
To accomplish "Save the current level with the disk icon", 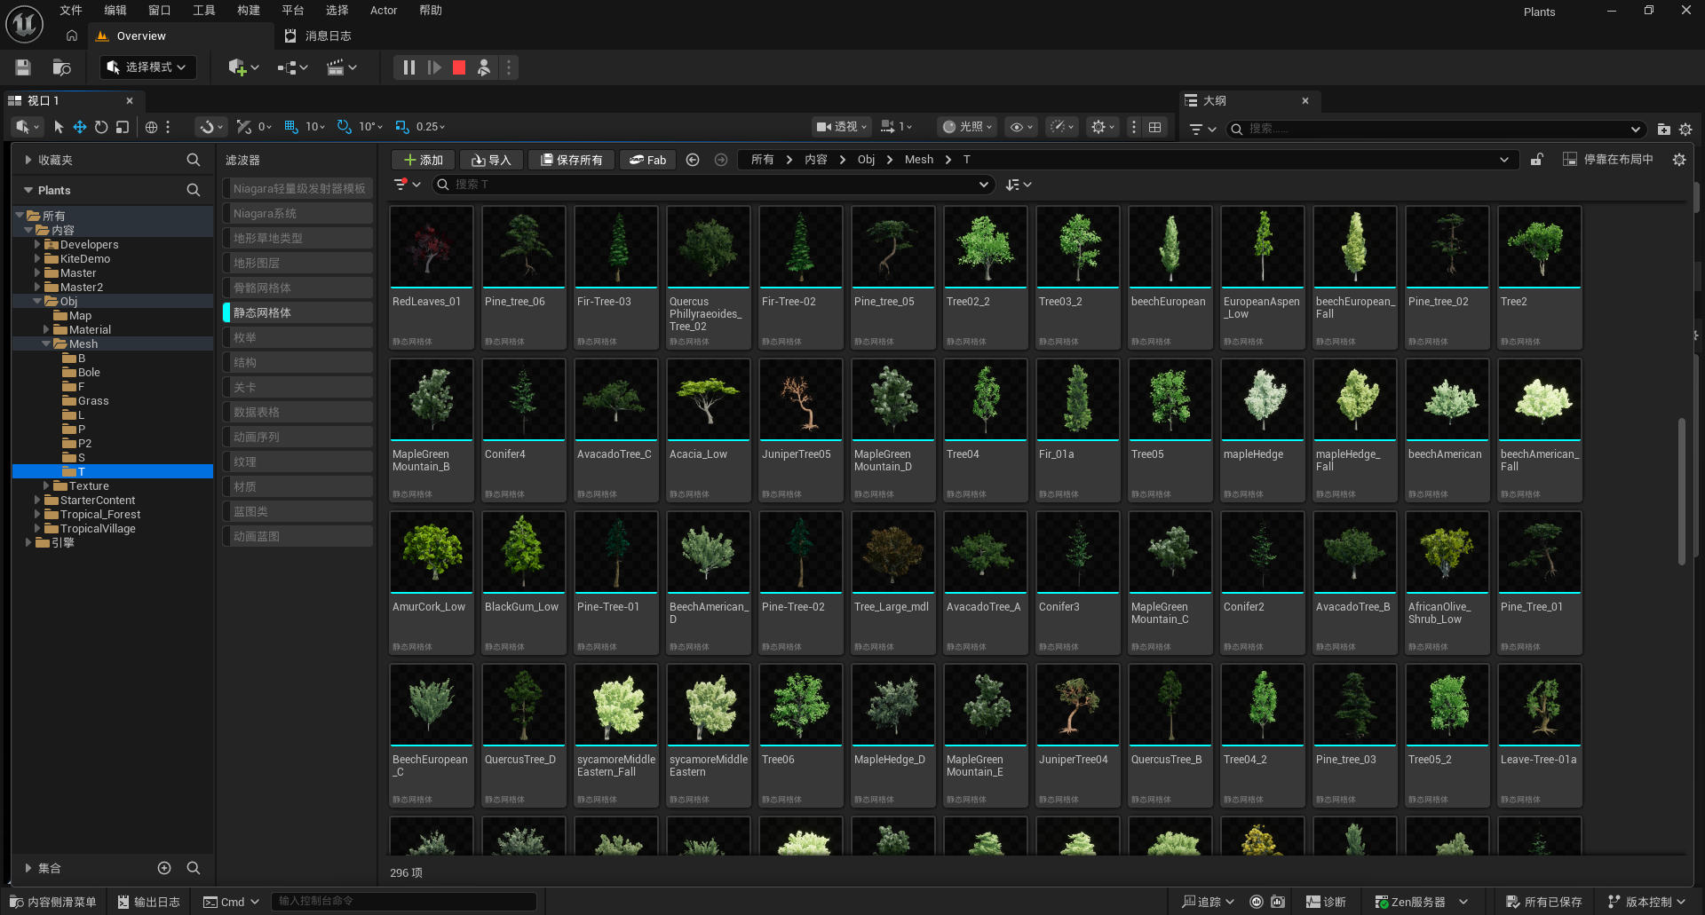I will (23, 67).
